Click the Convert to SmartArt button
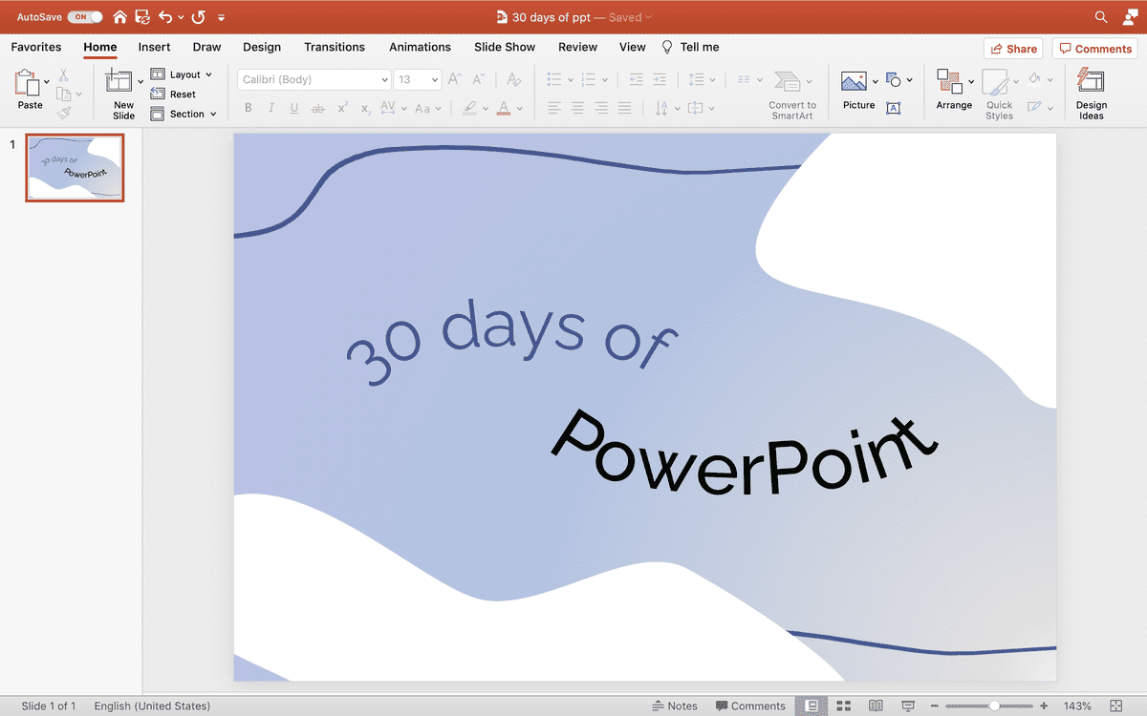The image size is (1147, 716). [x=792, y=95]
